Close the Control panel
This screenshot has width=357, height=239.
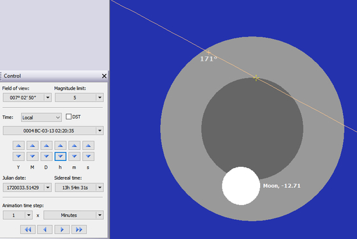point(104,76)
